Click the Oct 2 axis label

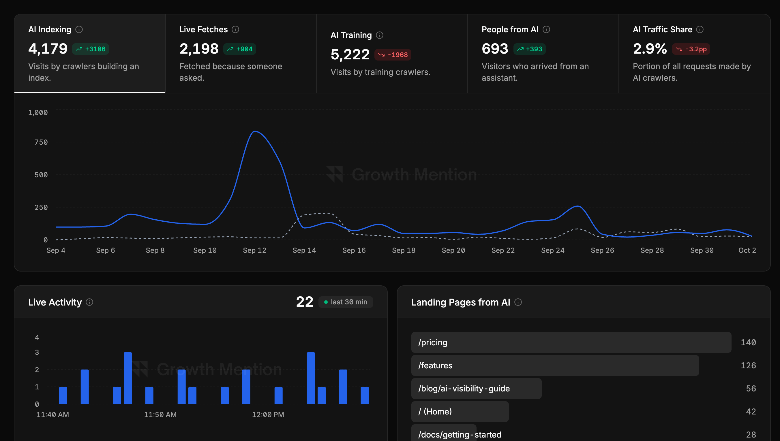pyautogui.click(x=747, y=250)
